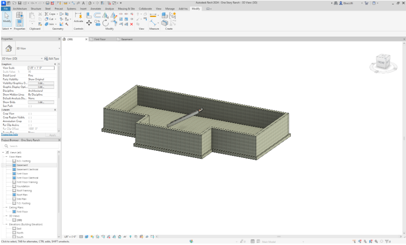The image size is (406, 245).
Task: Open the Select panel dropdown
Action: coord(7,29)
